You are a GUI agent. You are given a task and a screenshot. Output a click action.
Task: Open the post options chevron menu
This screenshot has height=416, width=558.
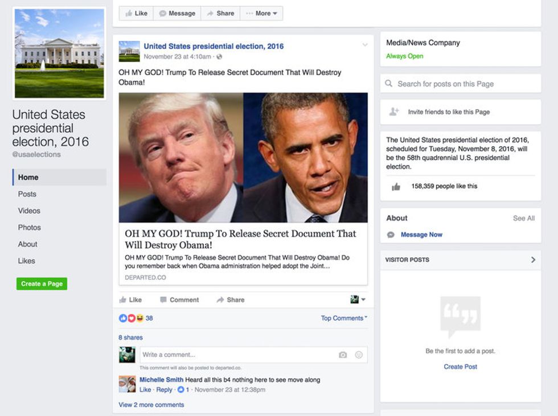click(365, 45)
